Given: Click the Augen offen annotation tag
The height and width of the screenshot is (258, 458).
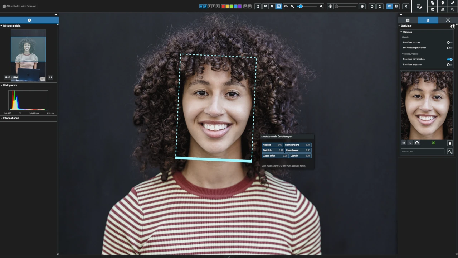Looking at the screenshot, I should [275, 156].
